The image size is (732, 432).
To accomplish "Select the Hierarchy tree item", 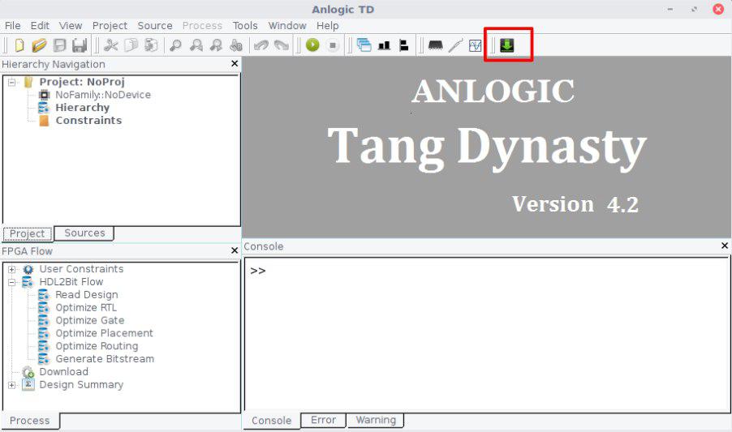I will click(x=83, y=108).
